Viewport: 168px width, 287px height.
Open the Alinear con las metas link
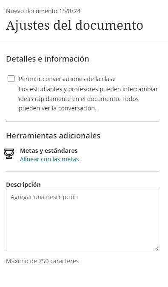(x=49, y=159)
